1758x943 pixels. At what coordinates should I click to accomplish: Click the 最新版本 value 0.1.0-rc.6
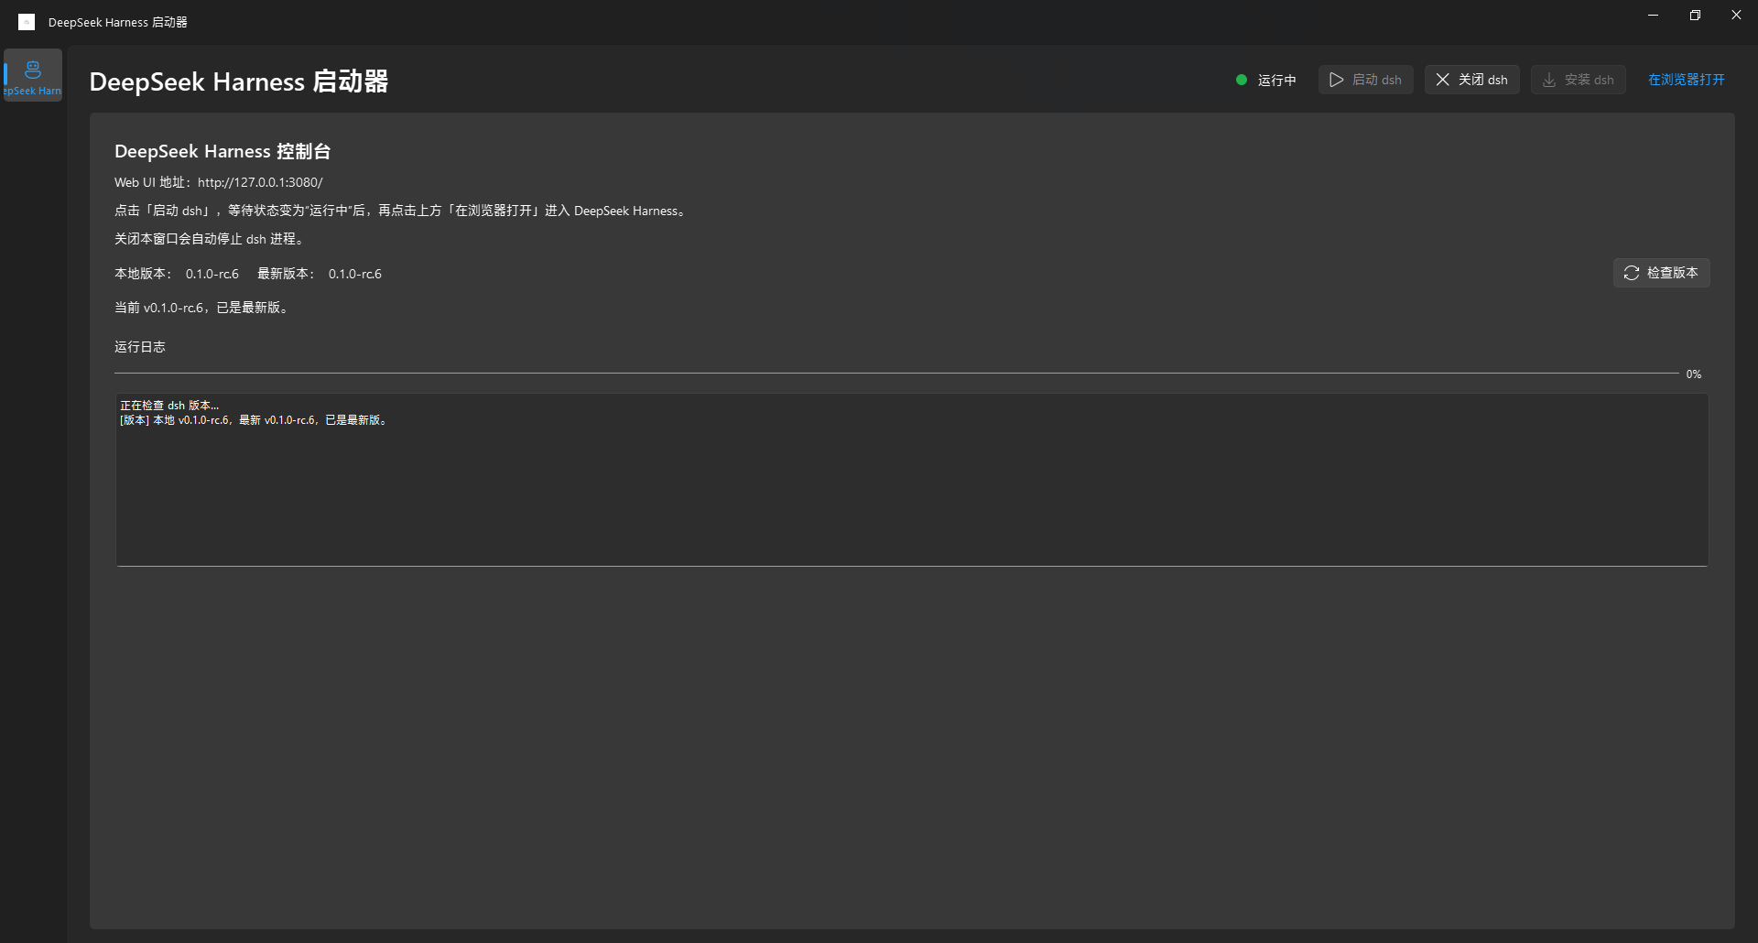tap(355, 274)
